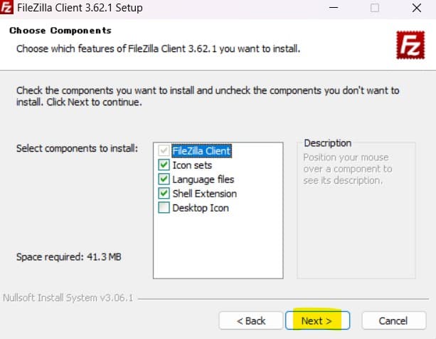Click the Space required 41.3 MB text
436x339 pixels.
[x=69, y=256]
